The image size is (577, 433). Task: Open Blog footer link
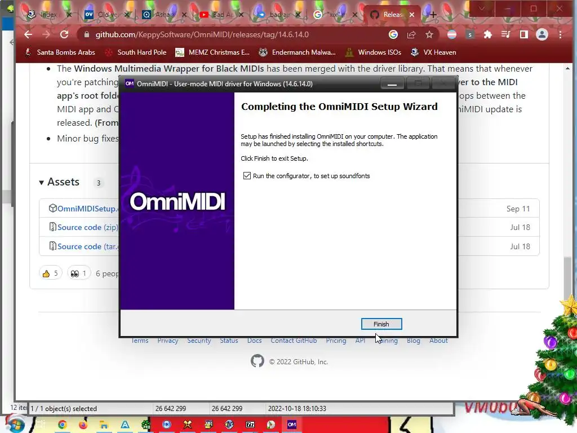pos(413,341)
